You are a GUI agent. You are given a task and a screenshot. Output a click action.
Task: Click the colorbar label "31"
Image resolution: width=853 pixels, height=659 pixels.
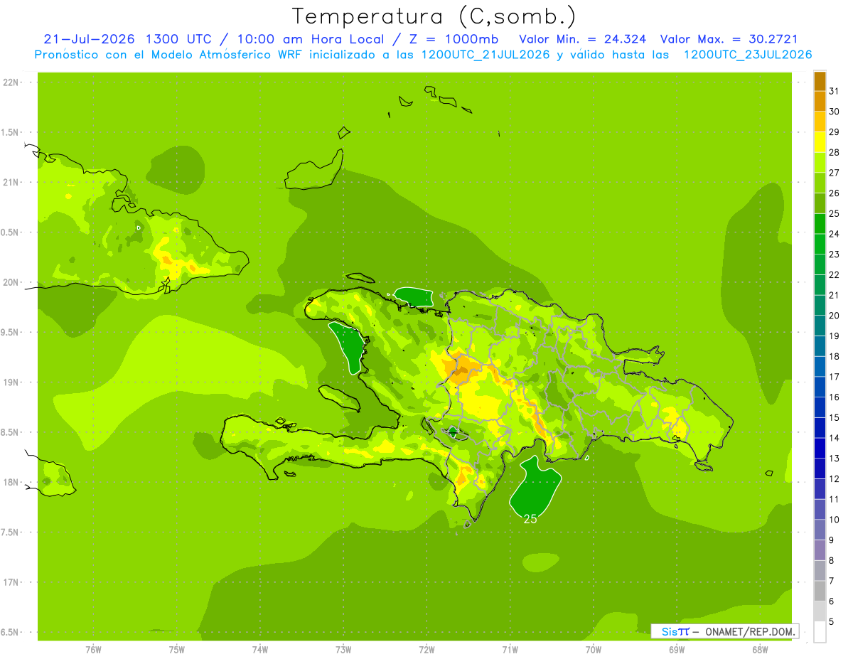coord(834,90)
